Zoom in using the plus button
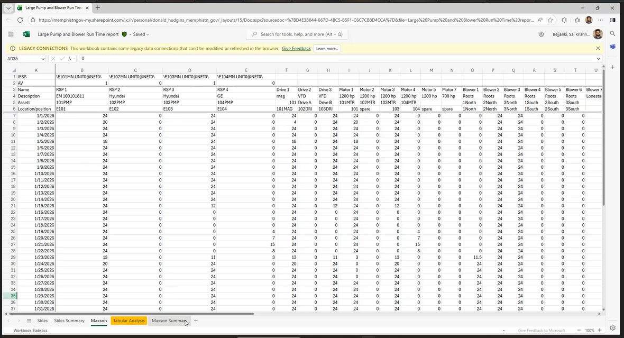Image resolution: width=624 pixels, height=338 pixels. pos(600,330)
